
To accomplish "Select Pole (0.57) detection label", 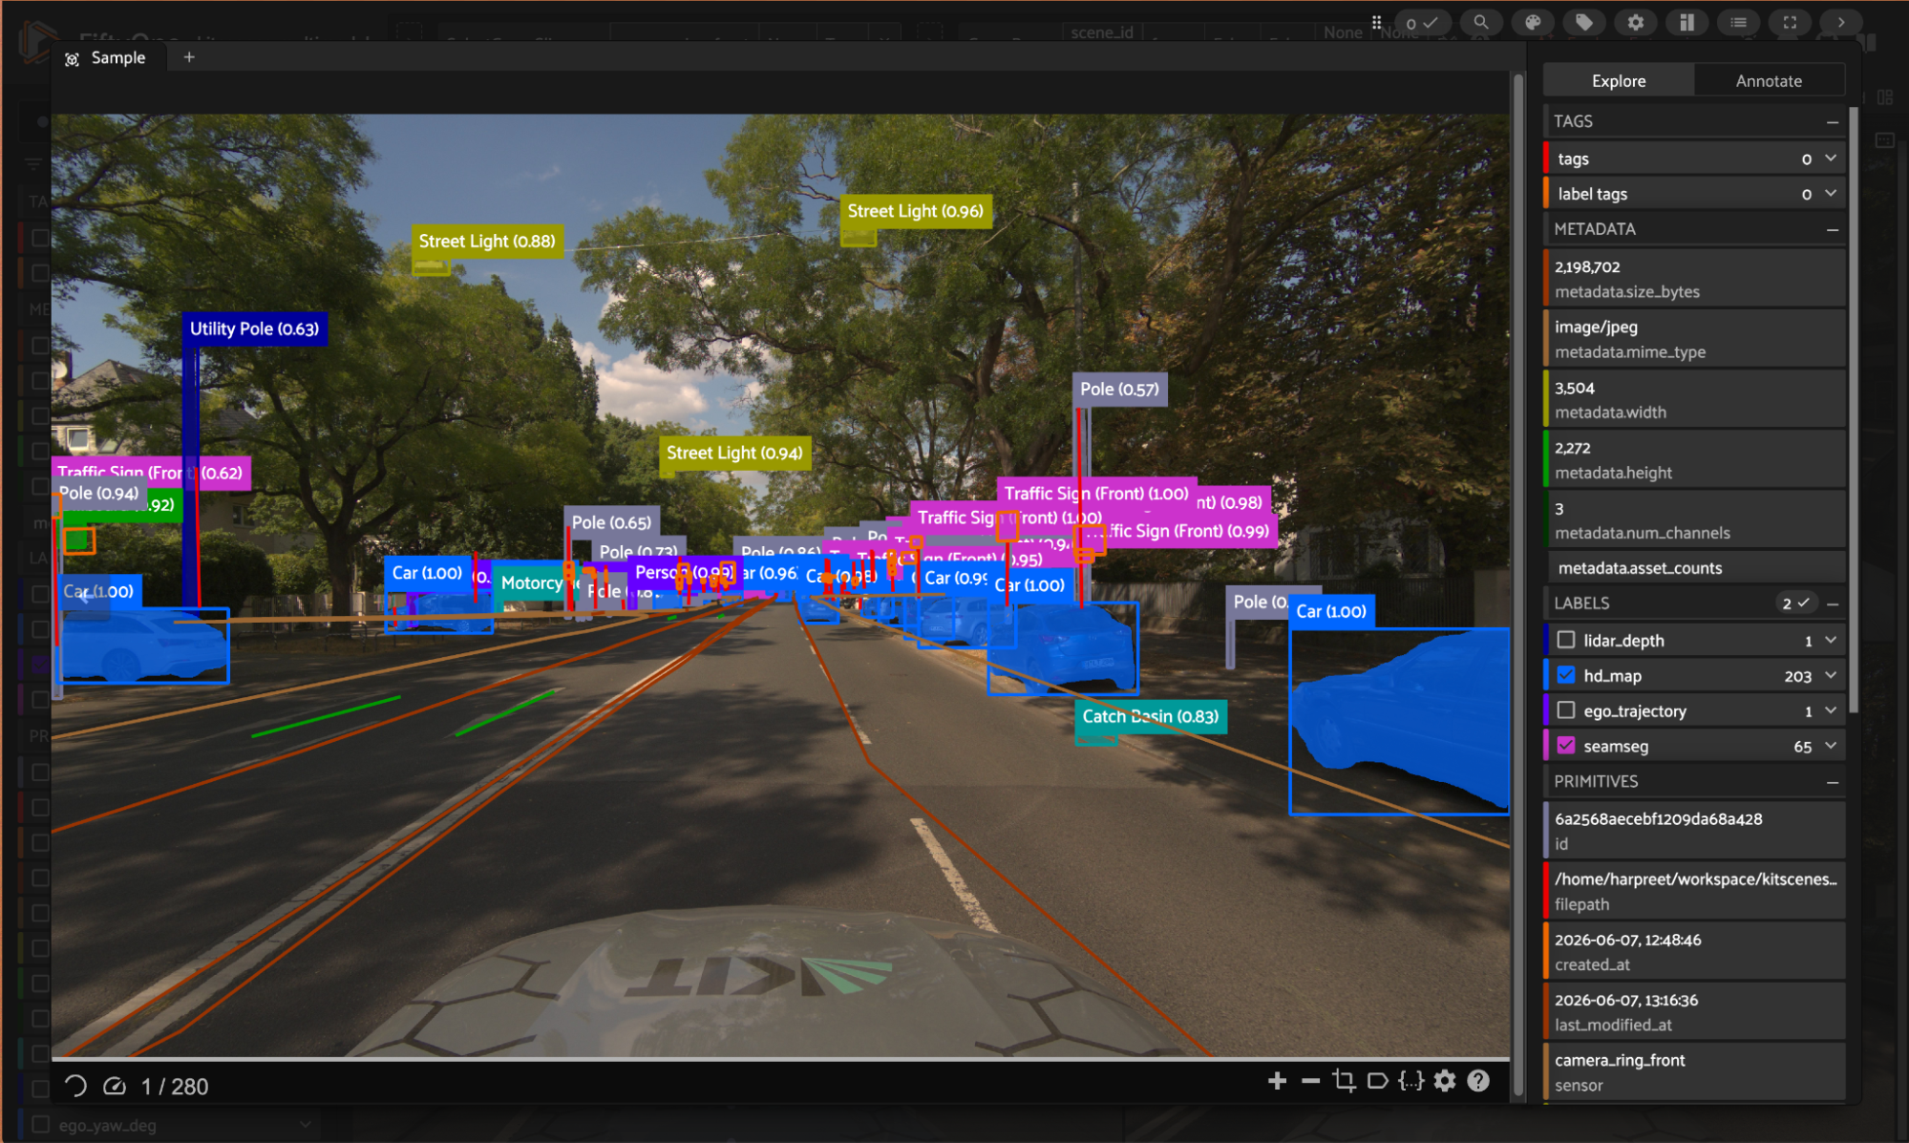I will tap(1119, 389).
